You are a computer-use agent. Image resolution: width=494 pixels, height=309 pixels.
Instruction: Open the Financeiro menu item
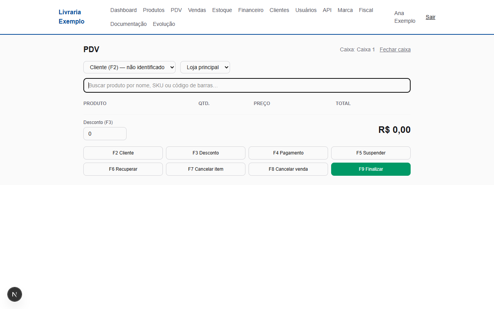coord(251,10)
